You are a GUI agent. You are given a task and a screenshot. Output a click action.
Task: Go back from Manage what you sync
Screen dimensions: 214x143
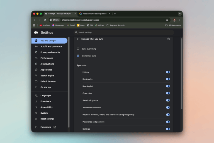pyautogui.click(x=78, y=39)
